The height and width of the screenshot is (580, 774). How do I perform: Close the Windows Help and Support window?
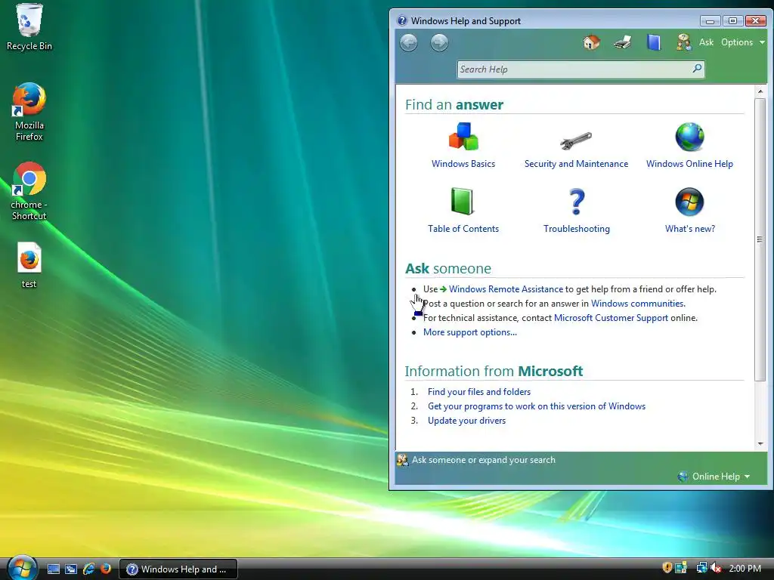click(x=755, y=20)
